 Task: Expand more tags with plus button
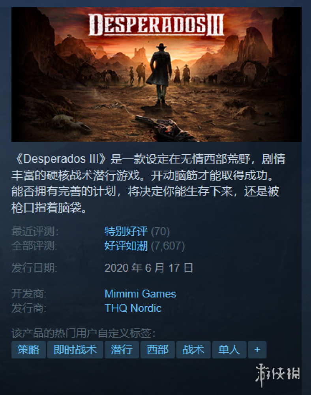point(257,350)
